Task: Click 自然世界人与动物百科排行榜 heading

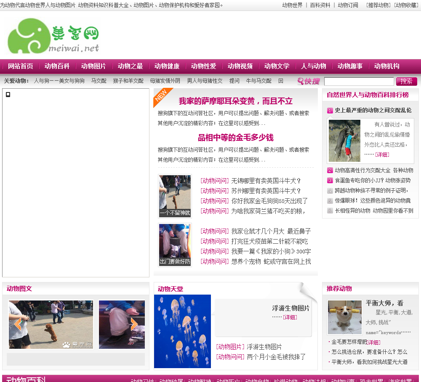Action: pos(368,95)
